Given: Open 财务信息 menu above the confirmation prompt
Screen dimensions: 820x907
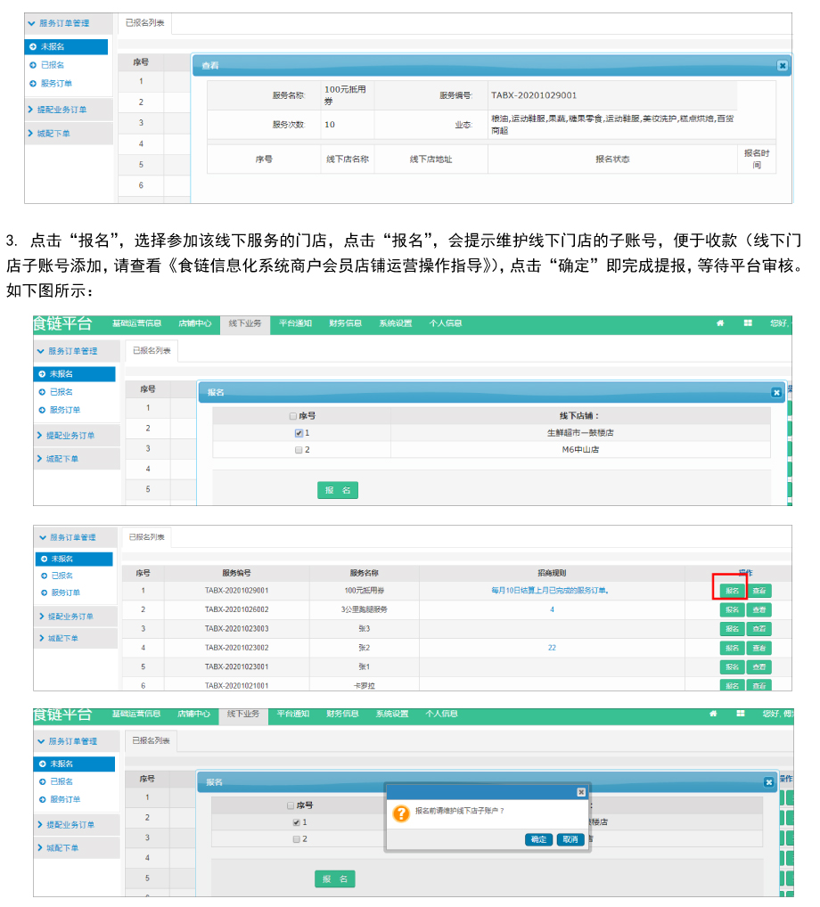Looking at the screenshot, I should point(342,714).
